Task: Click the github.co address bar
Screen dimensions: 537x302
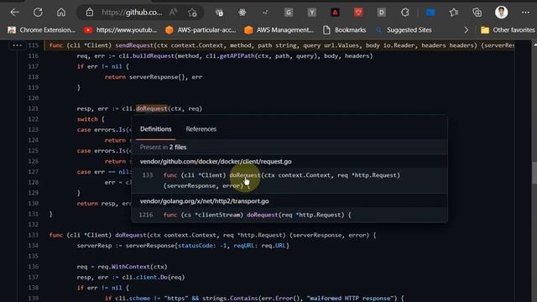Action: coord(132,13)
